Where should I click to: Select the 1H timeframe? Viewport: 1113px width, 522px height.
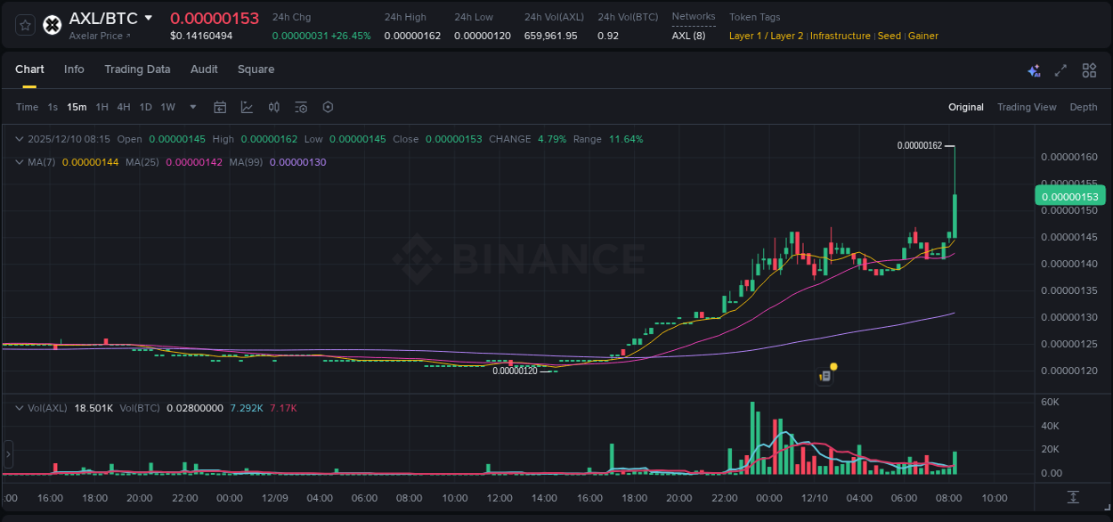click(101, 107)
